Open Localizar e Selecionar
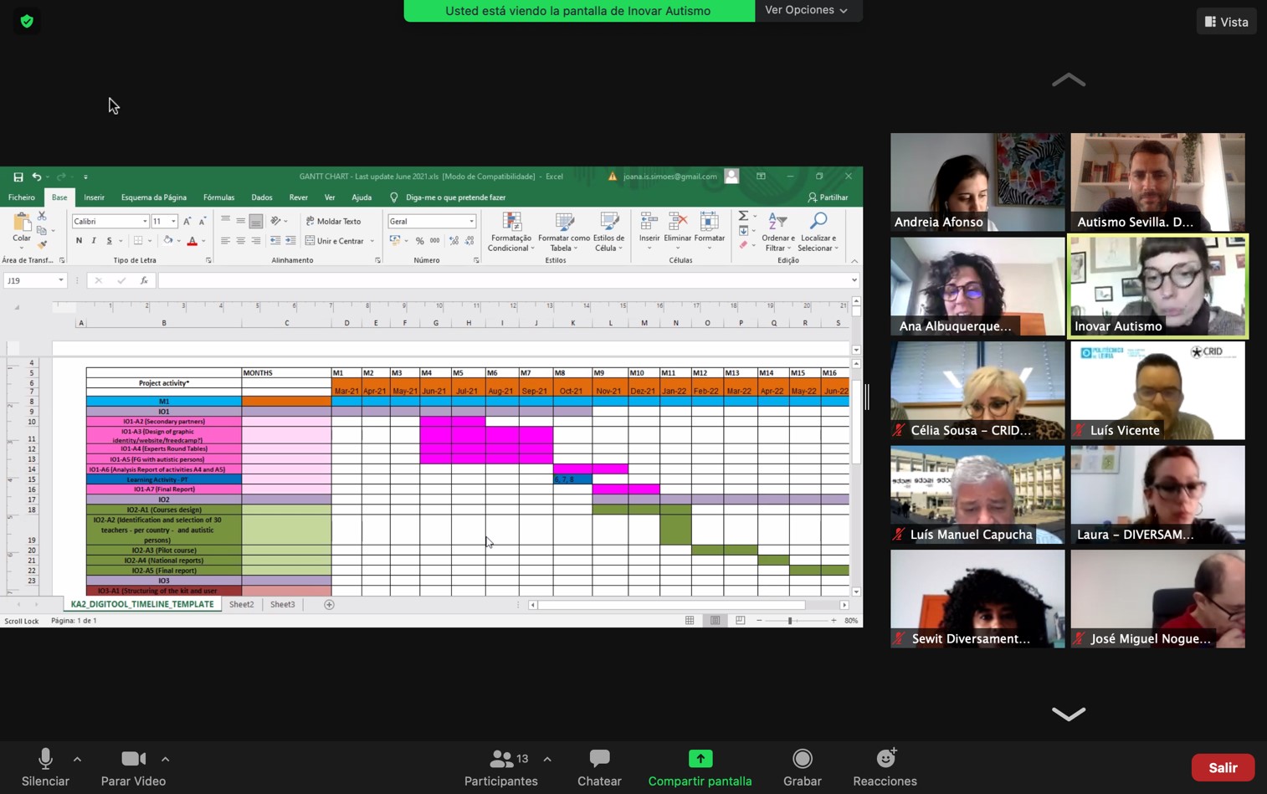Viewport: 1267px width, 794px height. click(x=818, y=232)
